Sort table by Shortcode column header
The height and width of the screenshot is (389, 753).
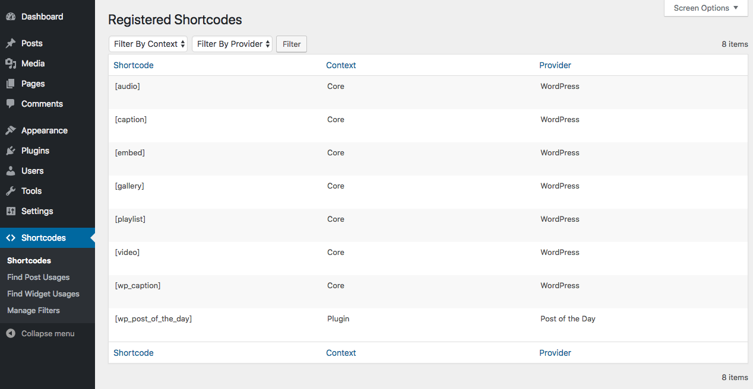(x=134, y=65)
